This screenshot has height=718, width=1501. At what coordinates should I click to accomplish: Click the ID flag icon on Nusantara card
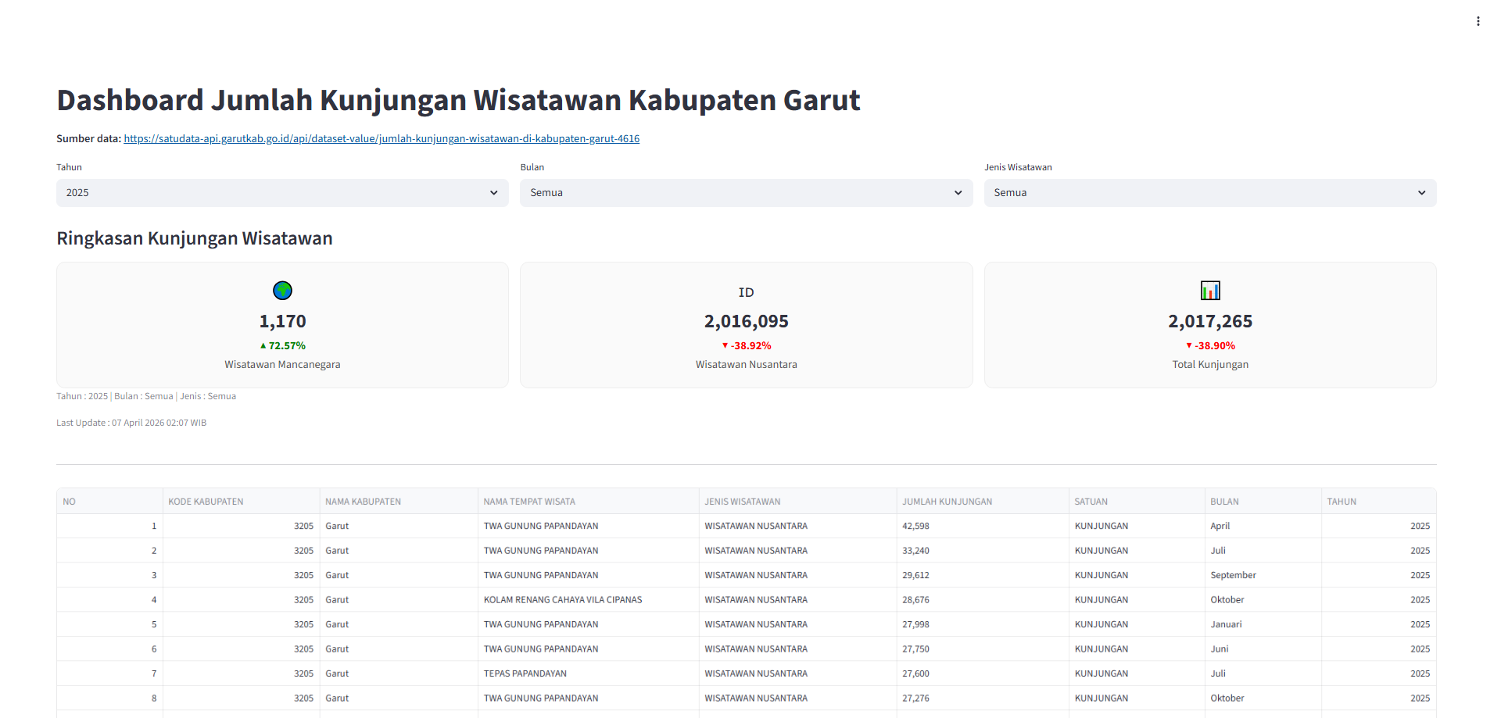point(746,292)
